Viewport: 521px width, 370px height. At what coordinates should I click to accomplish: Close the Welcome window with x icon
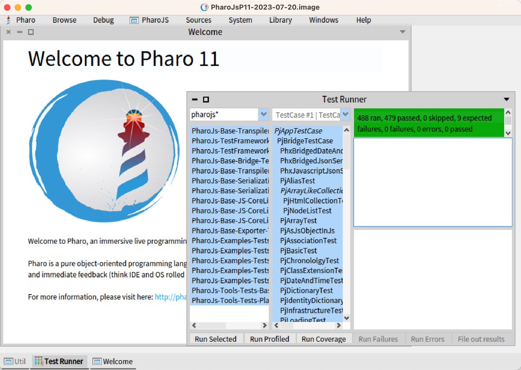click(x=9, y=32)
